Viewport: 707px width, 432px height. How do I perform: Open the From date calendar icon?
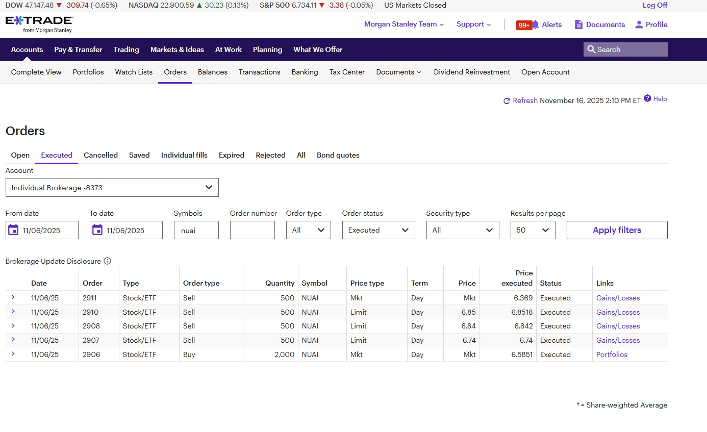coord(13,230)
